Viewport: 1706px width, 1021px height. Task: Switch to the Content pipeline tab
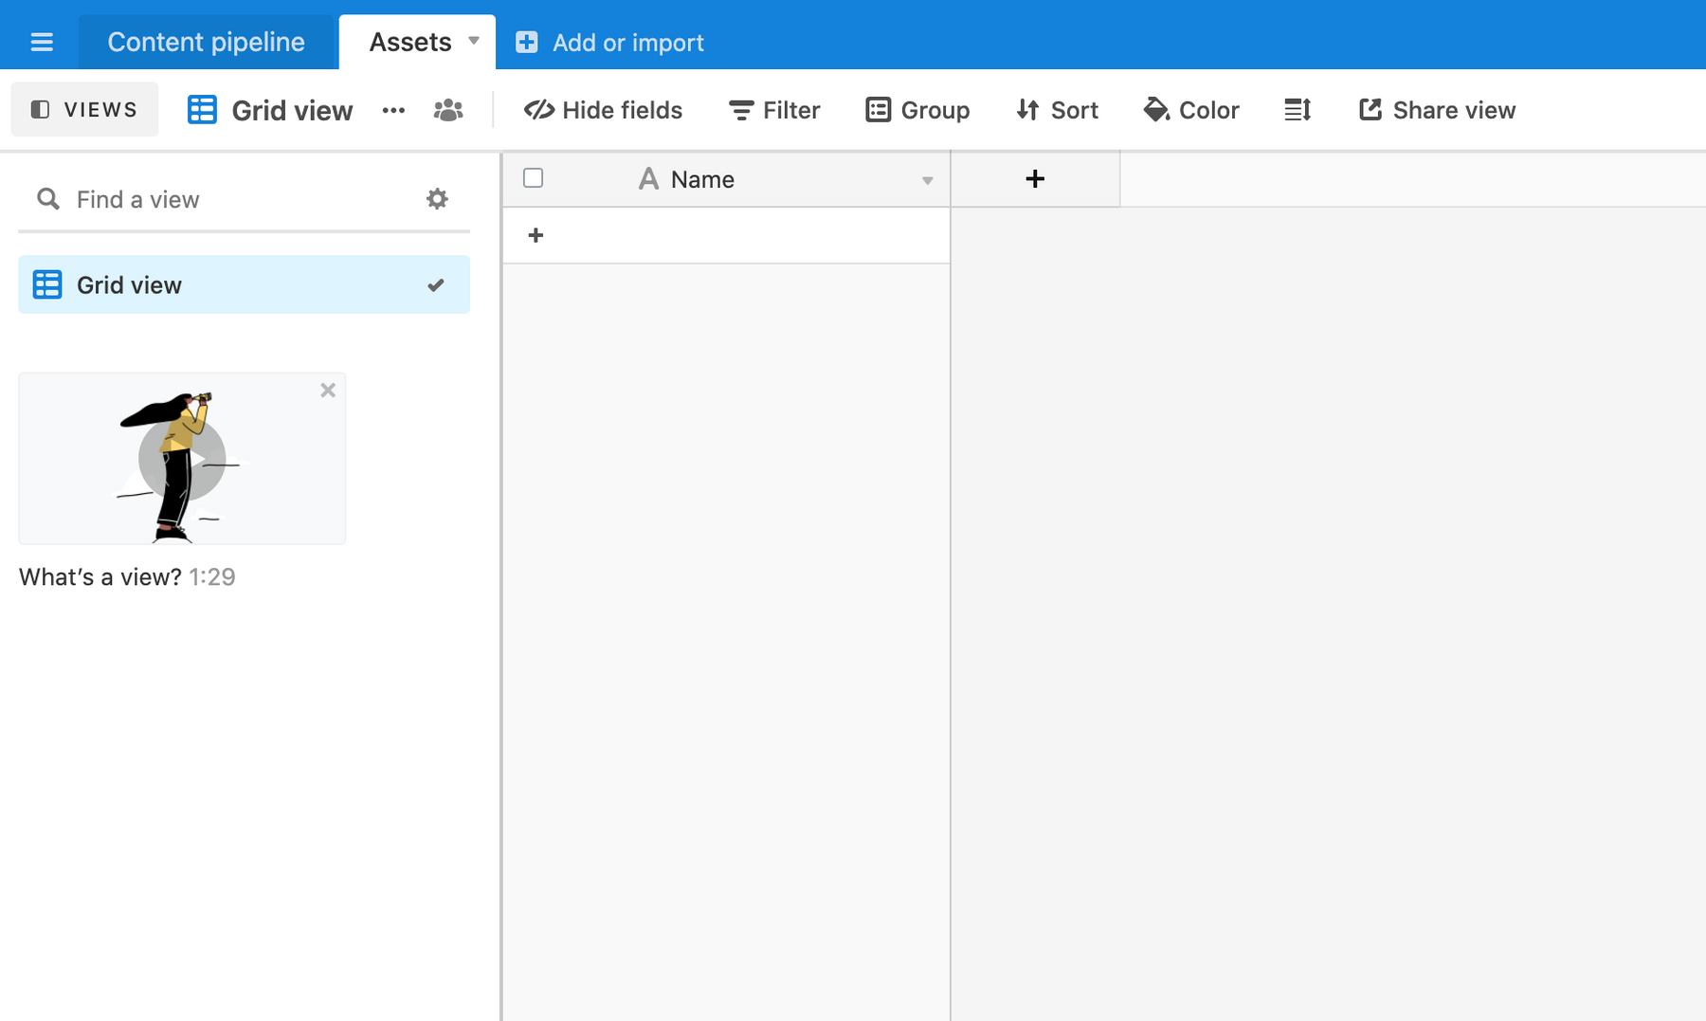[x=206, y=43]
